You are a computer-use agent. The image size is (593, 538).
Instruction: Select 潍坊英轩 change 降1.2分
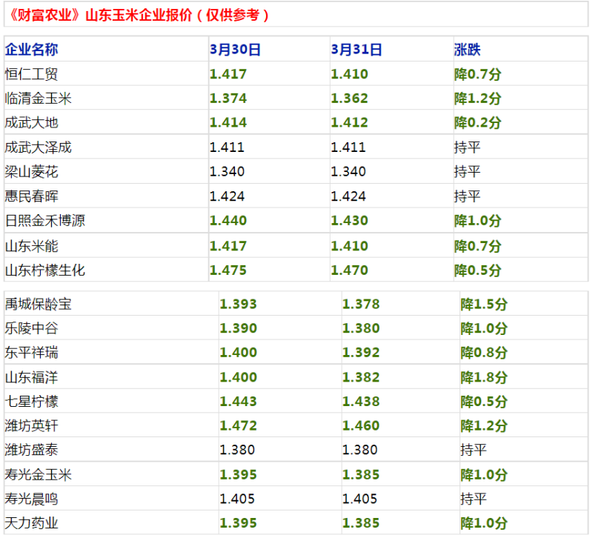click(484, 425)
